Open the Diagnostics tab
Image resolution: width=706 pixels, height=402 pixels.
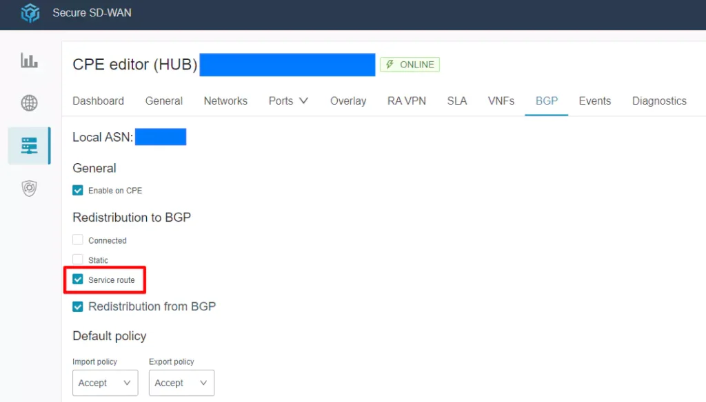click(x=659, y=100)
